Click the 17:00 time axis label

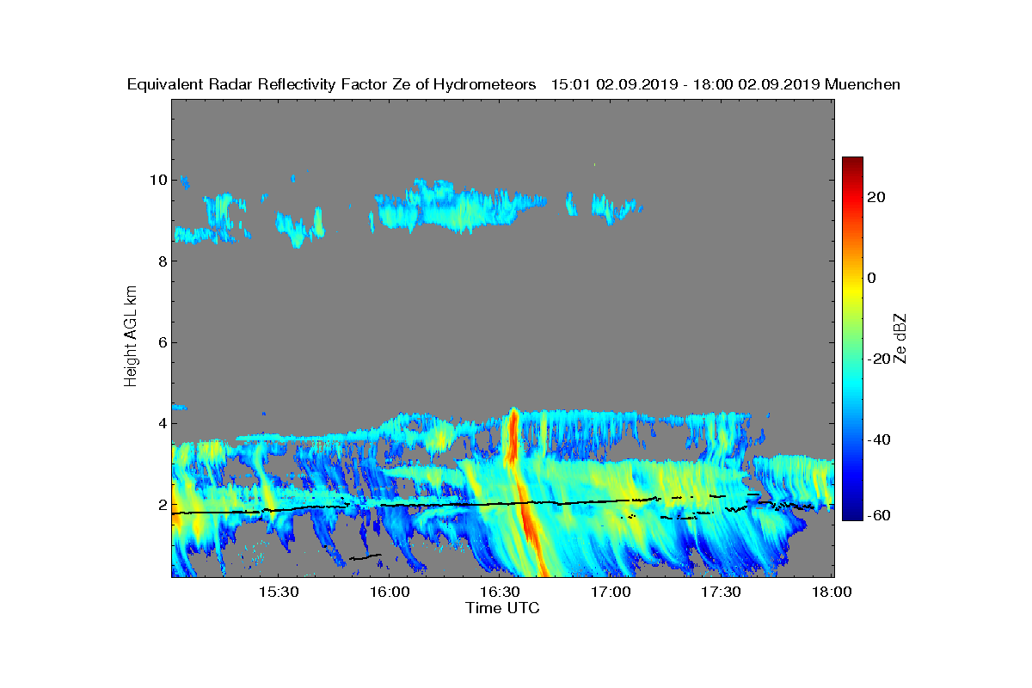(611, 592)
